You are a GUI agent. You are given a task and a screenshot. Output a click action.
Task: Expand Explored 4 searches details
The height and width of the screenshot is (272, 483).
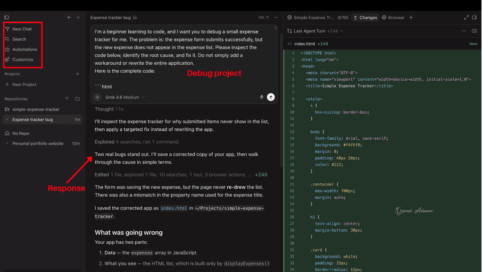click(136, 142)
